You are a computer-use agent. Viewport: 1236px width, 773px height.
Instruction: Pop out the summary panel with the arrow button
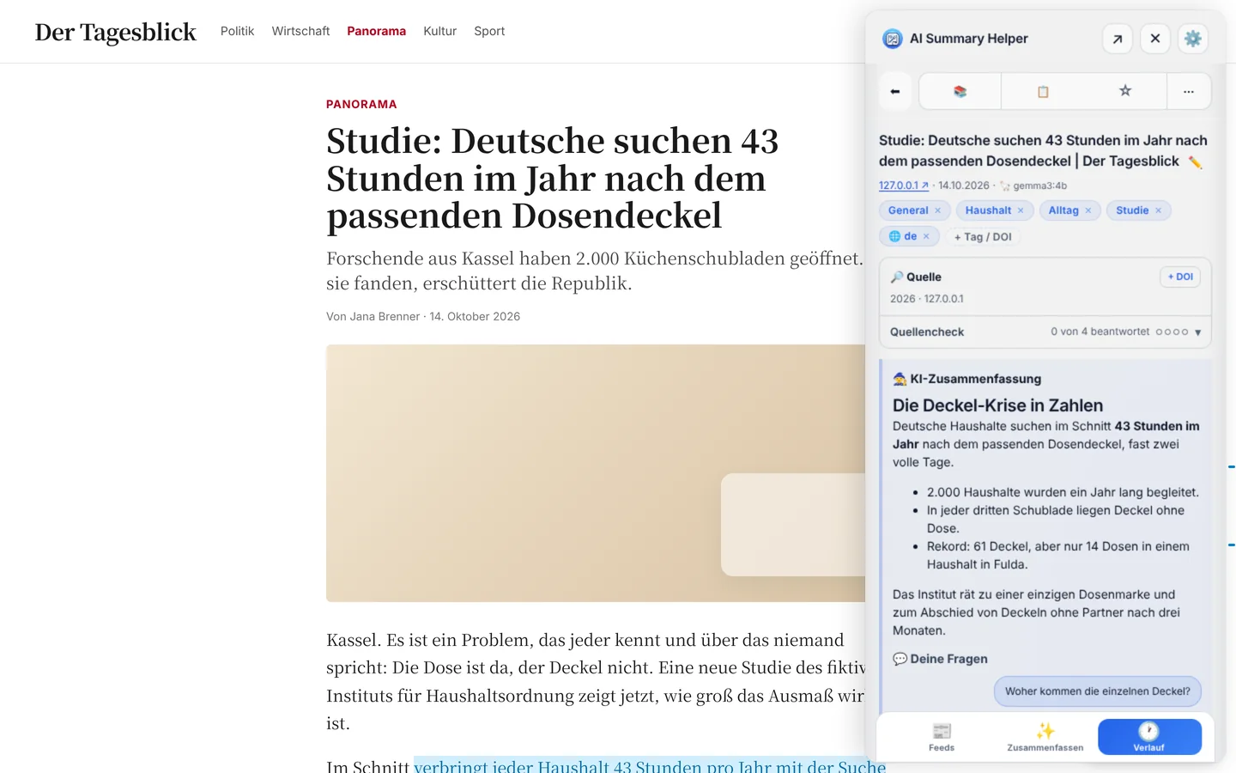1118,39
